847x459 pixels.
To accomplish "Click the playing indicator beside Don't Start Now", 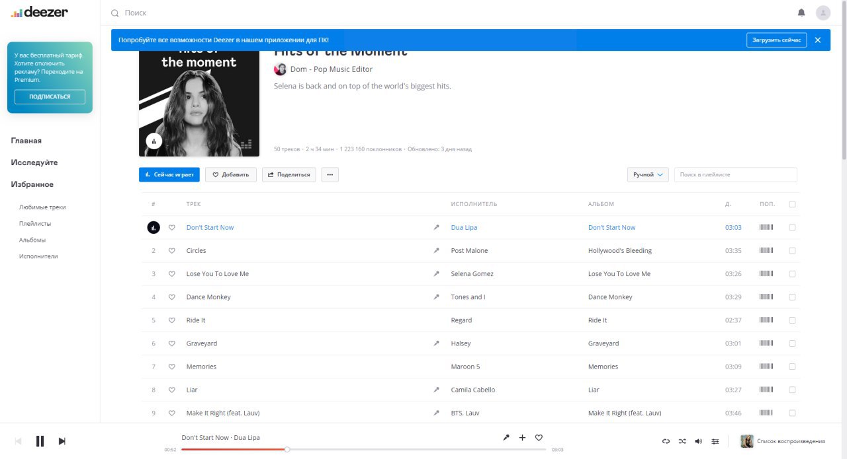I will 154,227.
